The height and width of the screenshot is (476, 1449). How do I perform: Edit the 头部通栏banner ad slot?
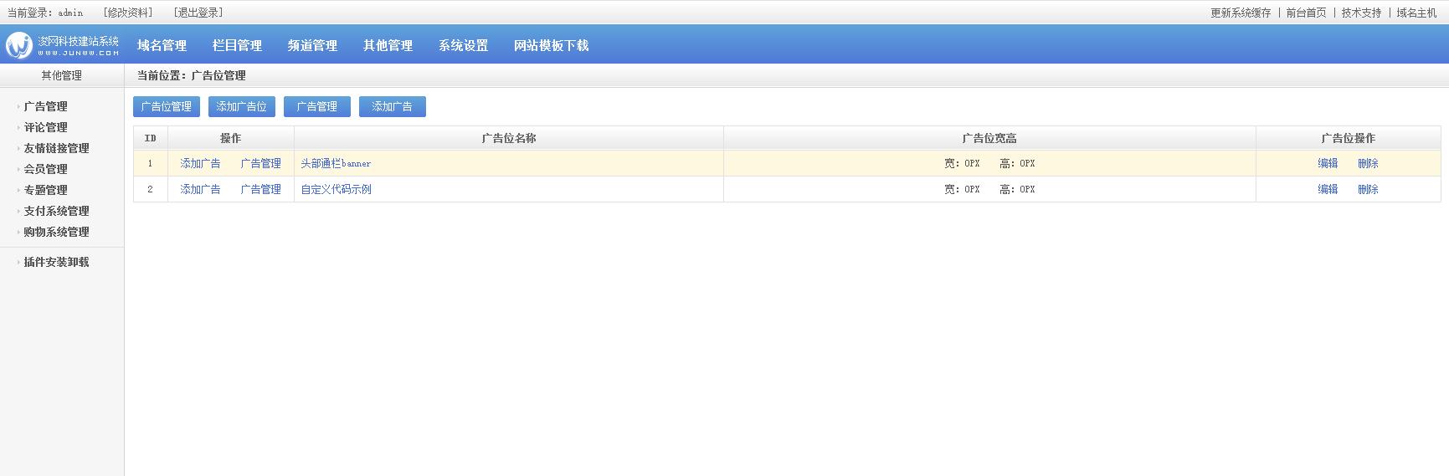(x=1328, y=163)
